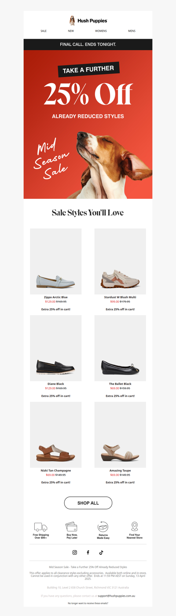Image resolution: width=176 pixels, height=616 pixels.
Task: Open the SALE menu item
Action: [x=44, y=31]
